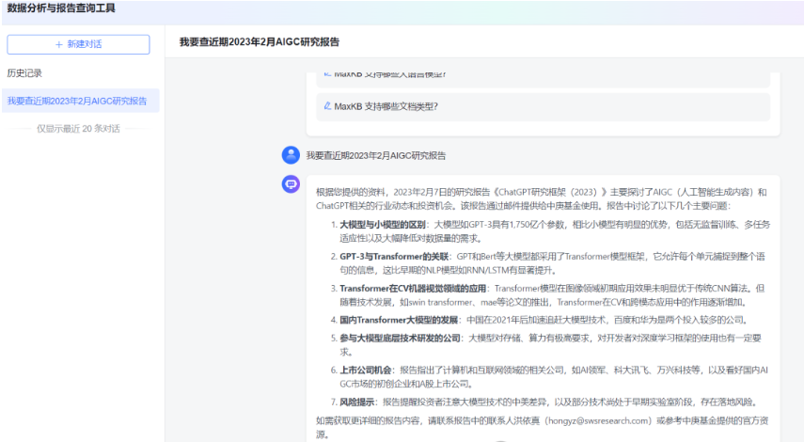Select the suggested question MaxKB 支持哪些文档类型?

tap(543, 106)
